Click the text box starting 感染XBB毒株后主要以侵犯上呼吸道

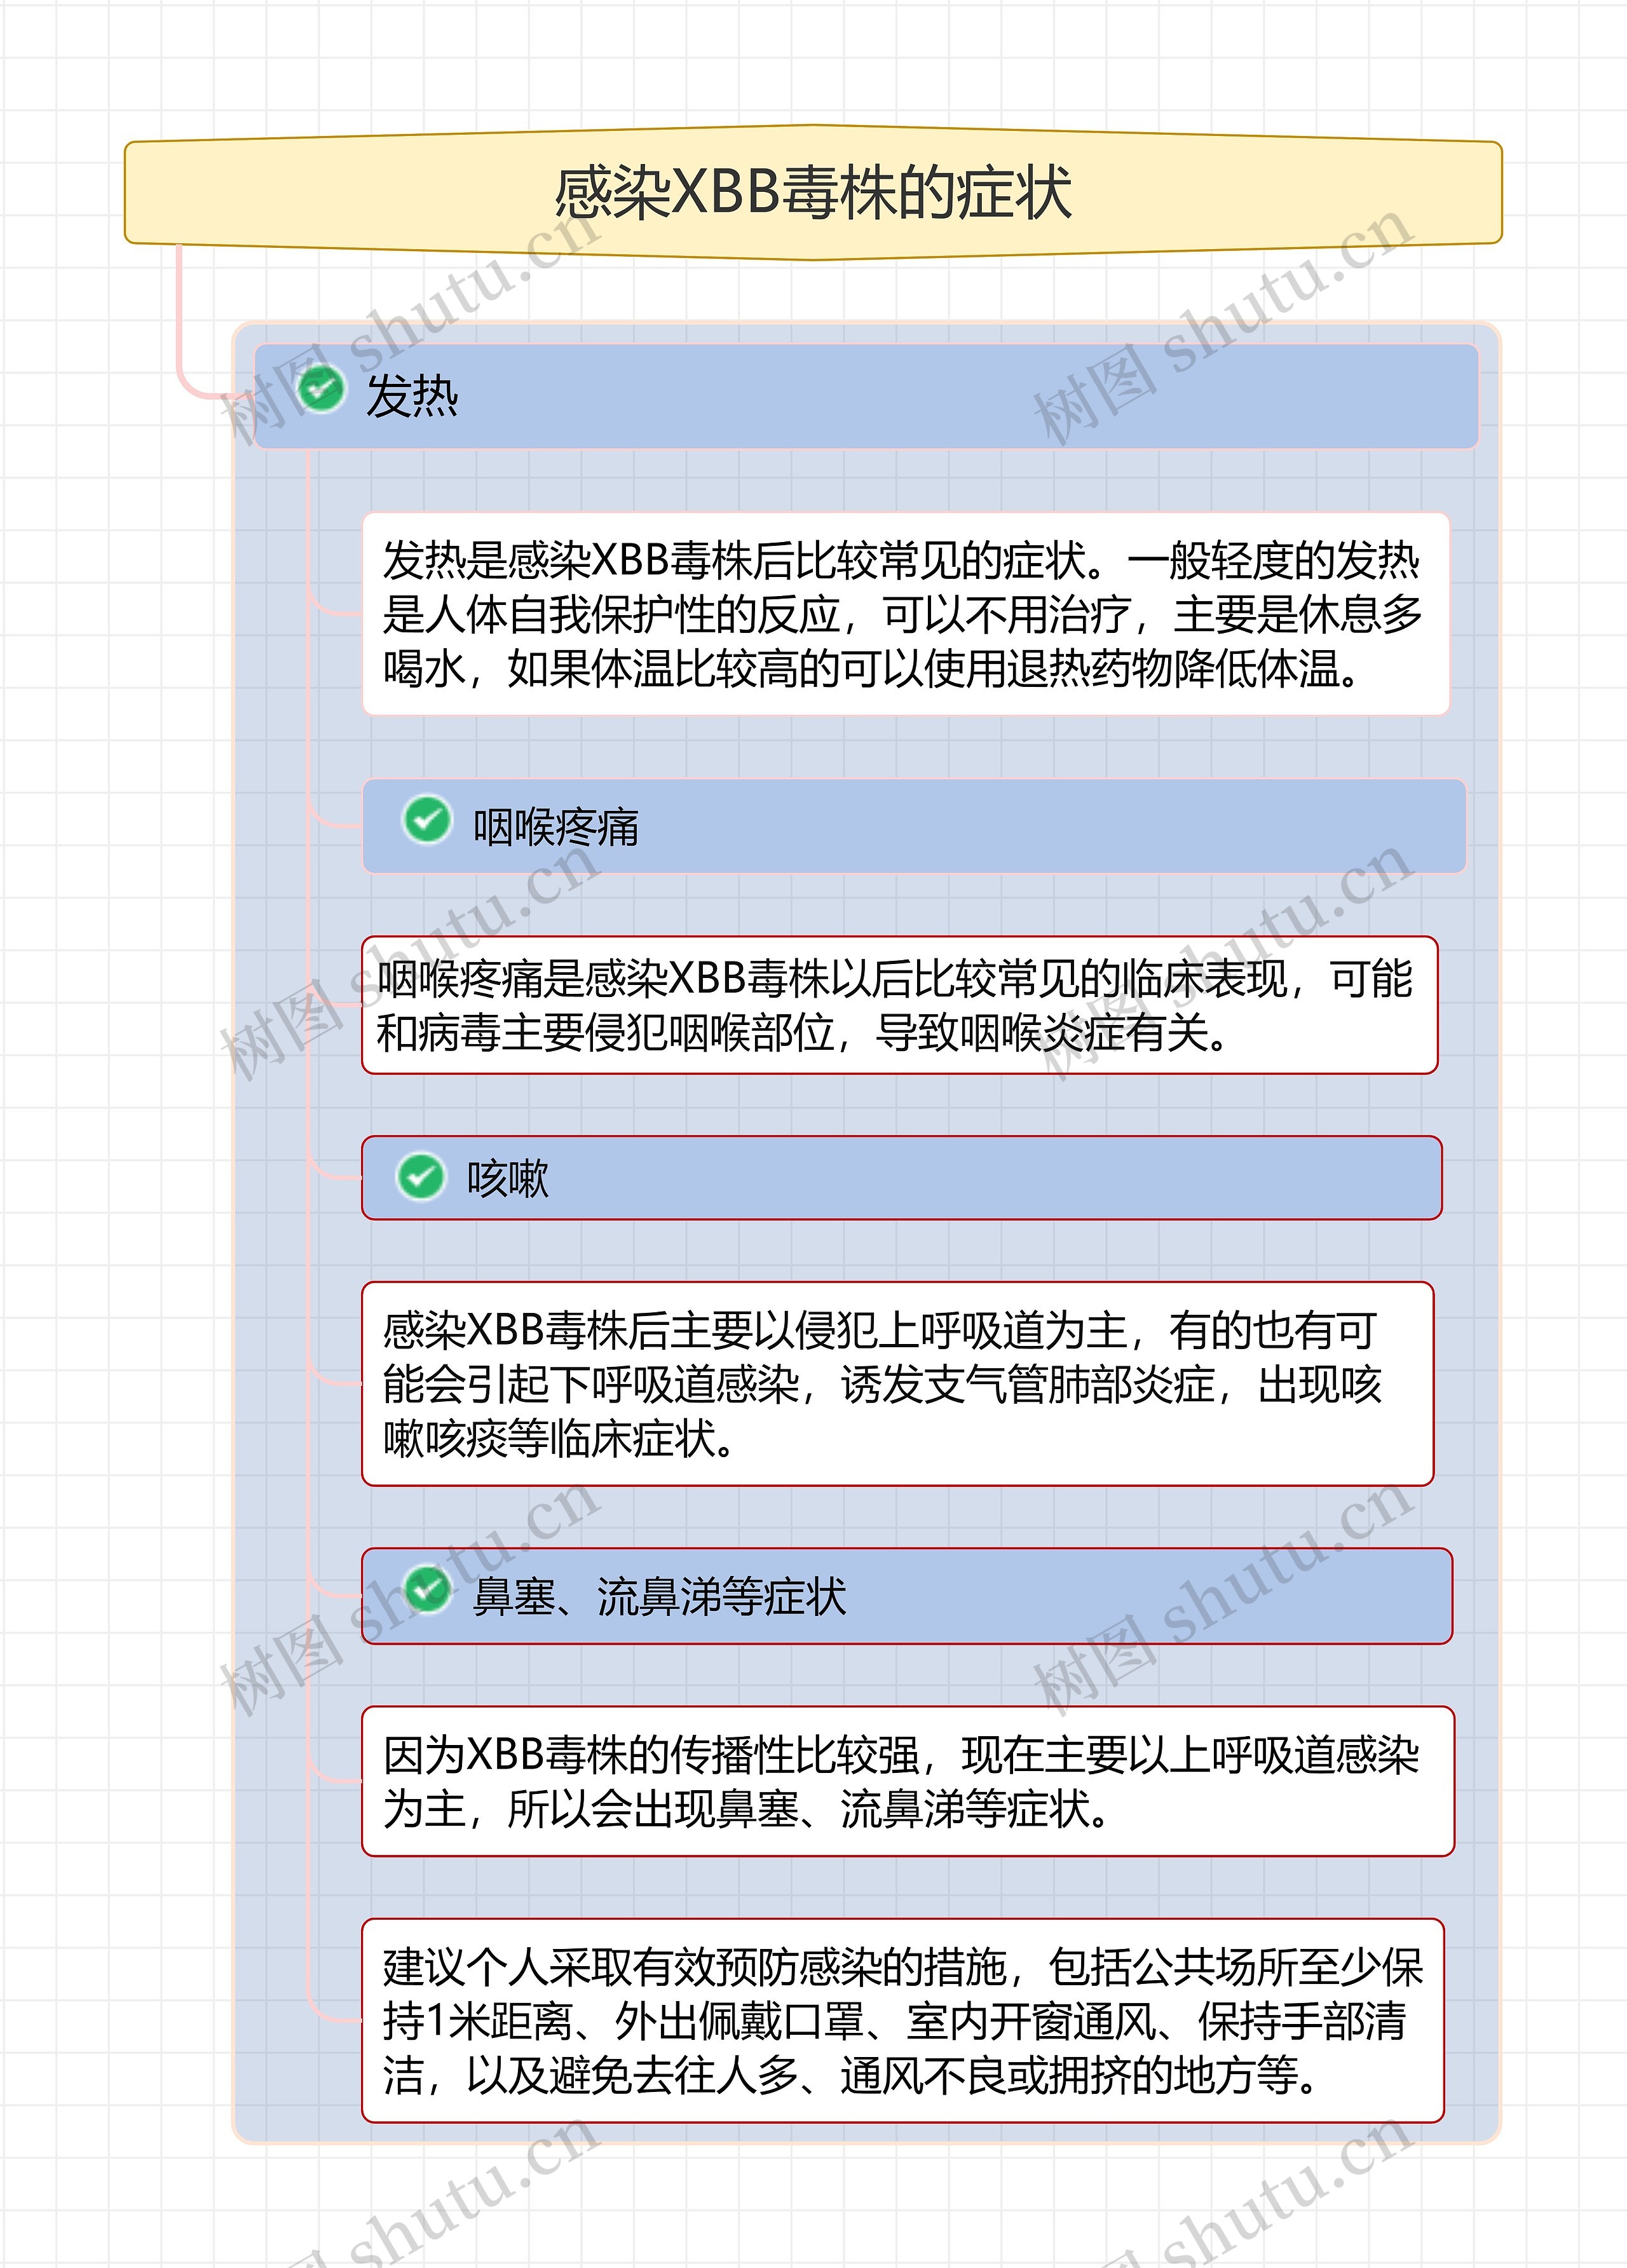(x=898, y=1384)
